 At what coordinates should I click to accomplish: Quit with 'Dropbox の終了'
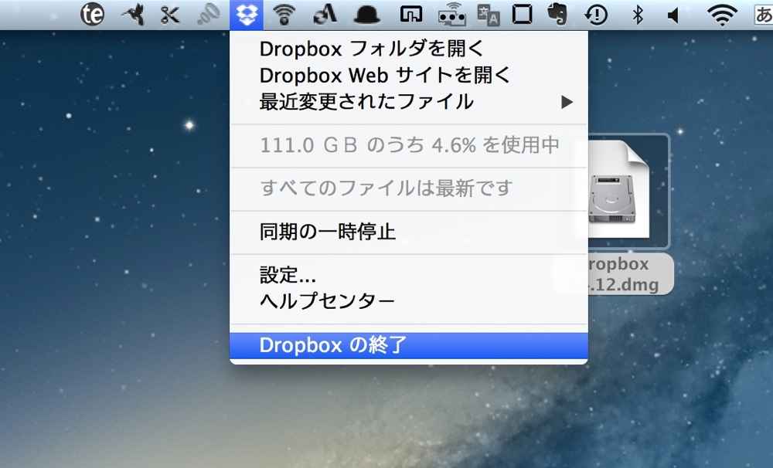point(409,345)
